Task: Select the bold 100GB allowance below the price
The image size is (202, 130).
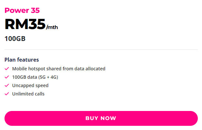Action: click(15, 39)
